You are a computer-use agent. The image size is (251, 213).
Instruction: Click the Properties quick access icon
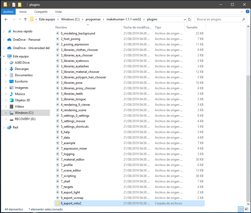point(14,5)
